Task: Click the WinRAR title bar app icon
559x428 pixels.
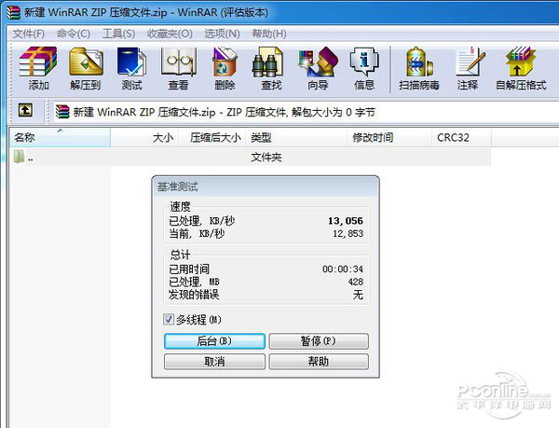Action: 14,12
